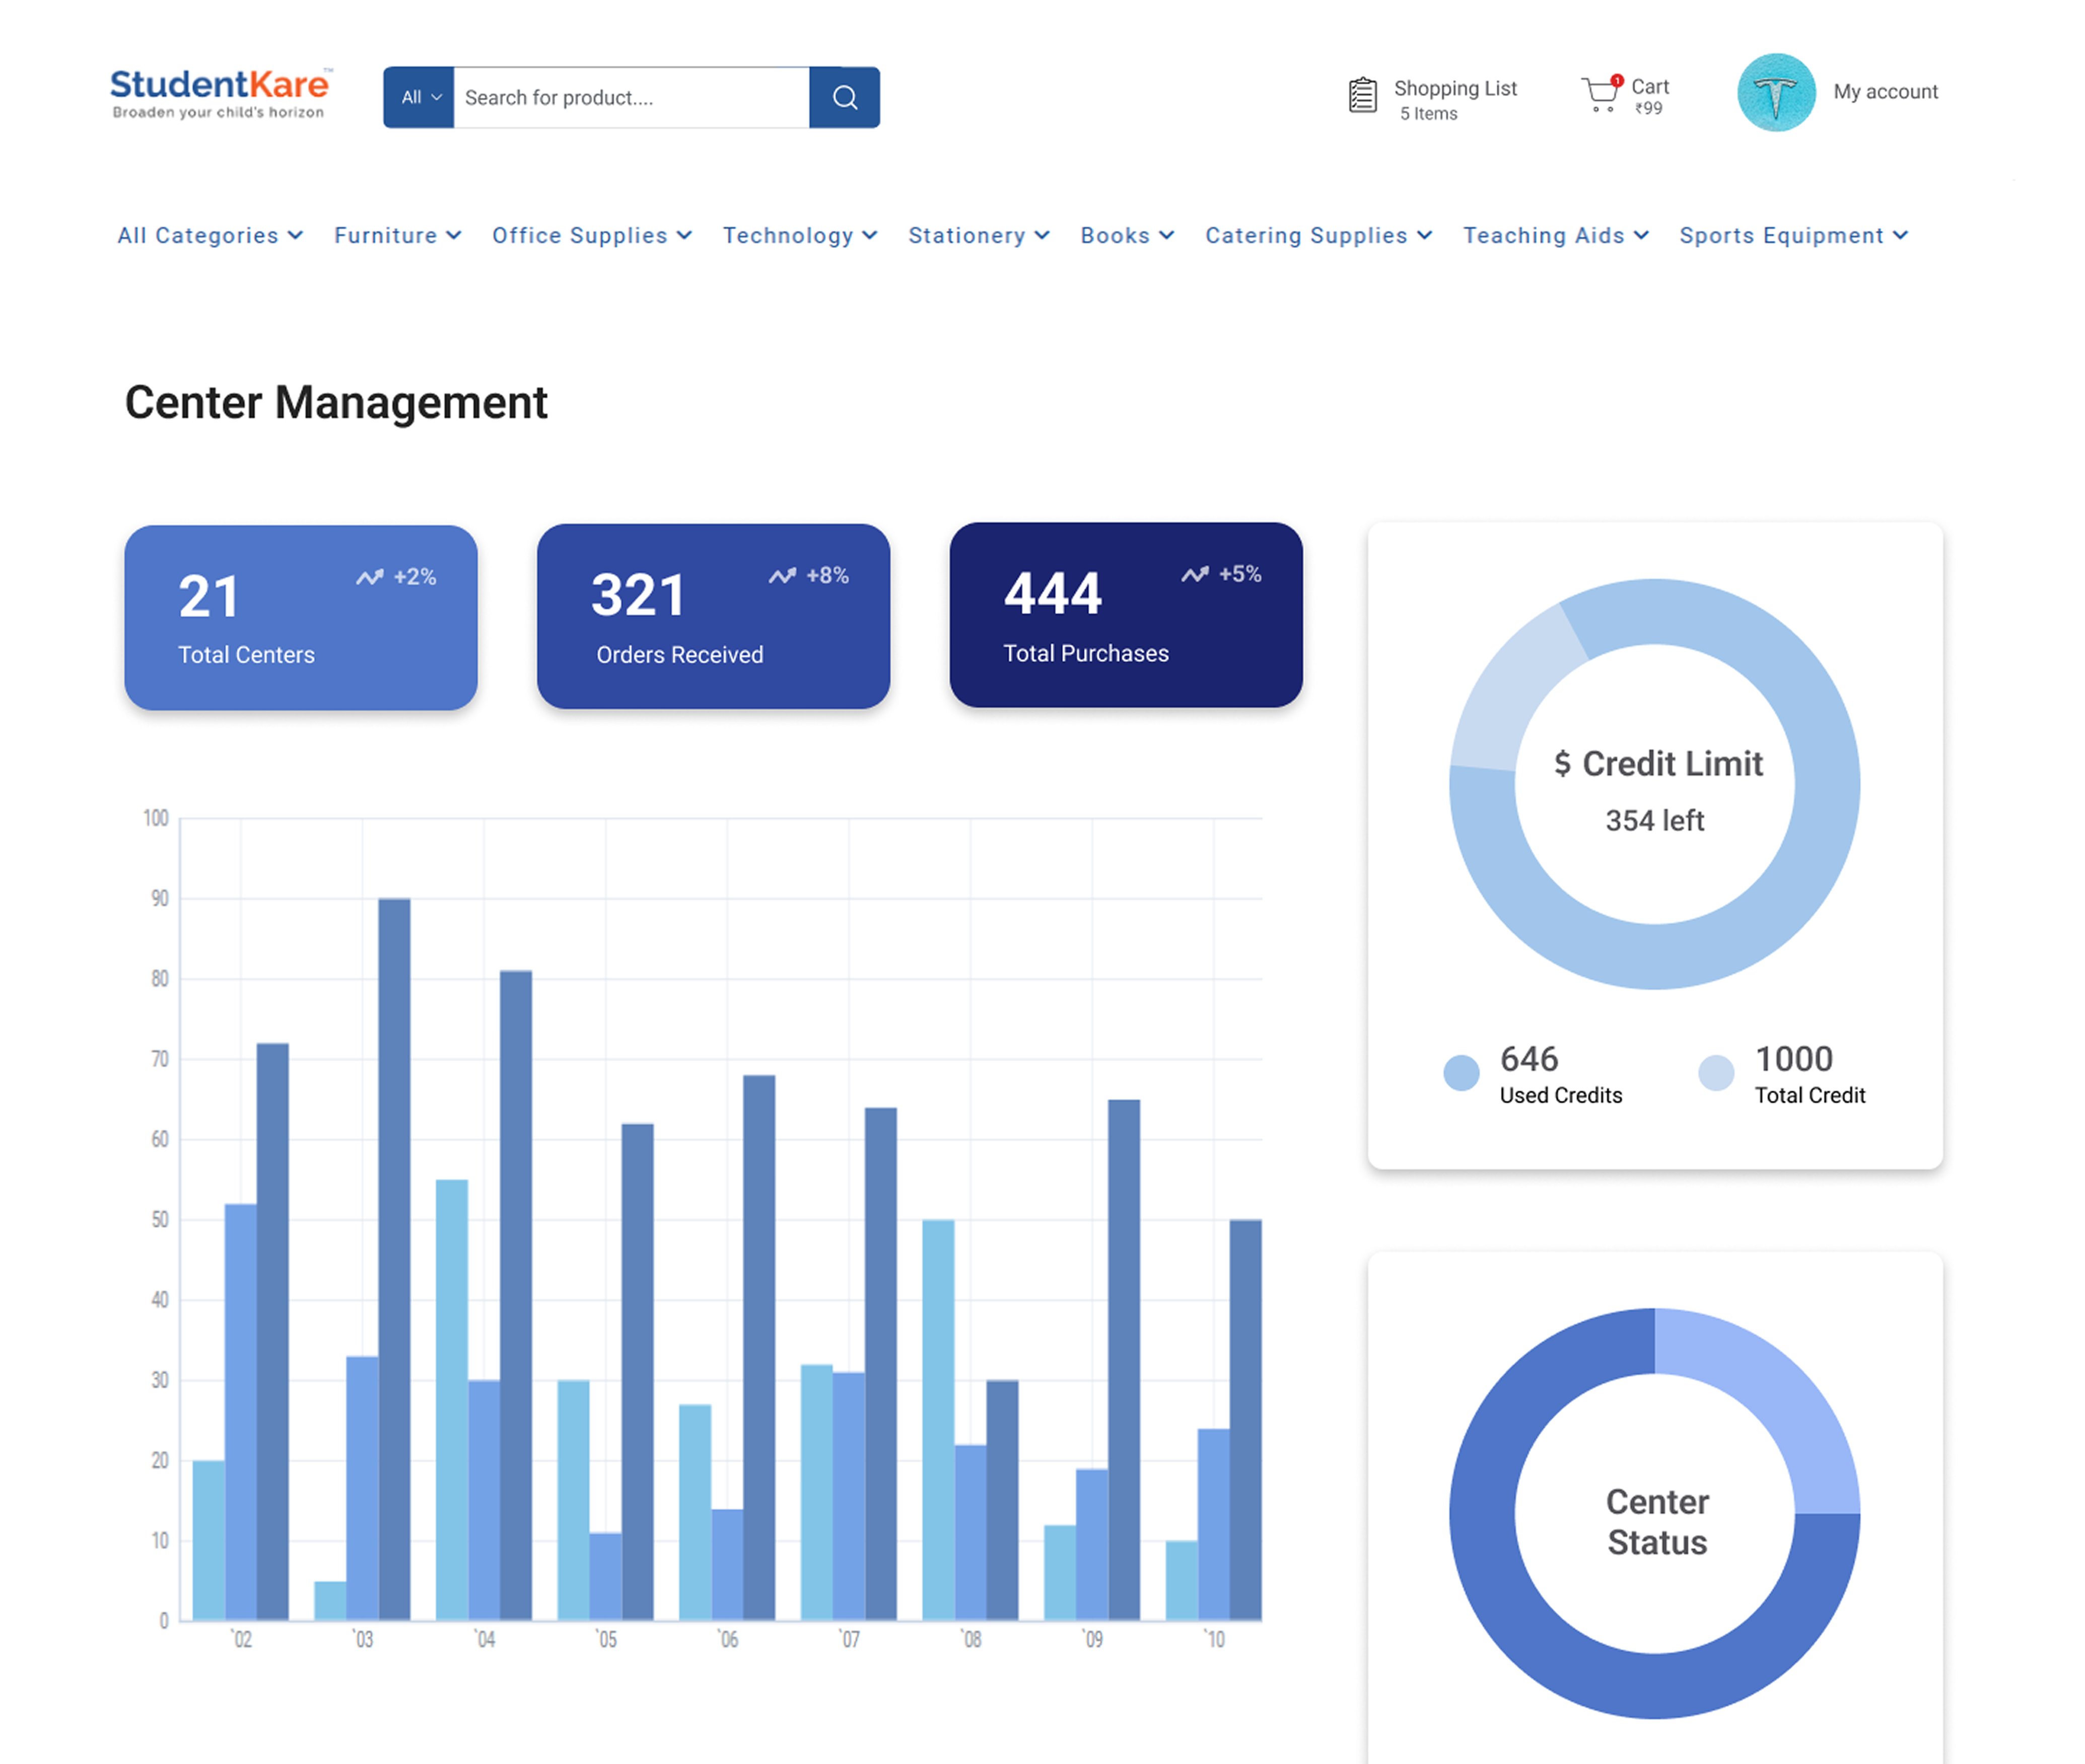Image resolution: width=2085 pixels, height=1764 pixels.
Task: Click the StudentKare logo
Action: [219, 92]
